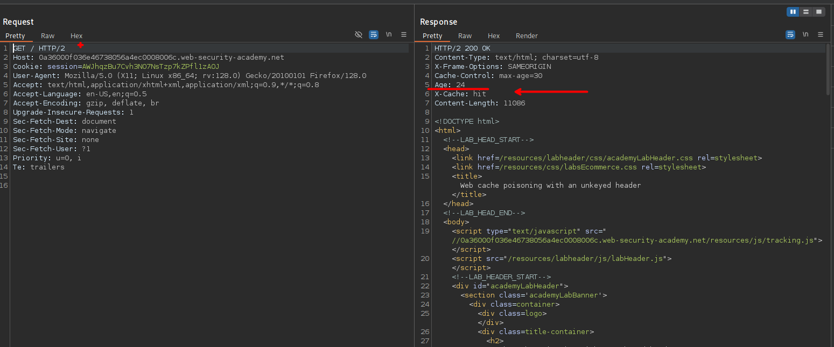Click the page title text in Response
This screenshot has width=834, height=347.
pyautogui.click(x=550, y=186)
